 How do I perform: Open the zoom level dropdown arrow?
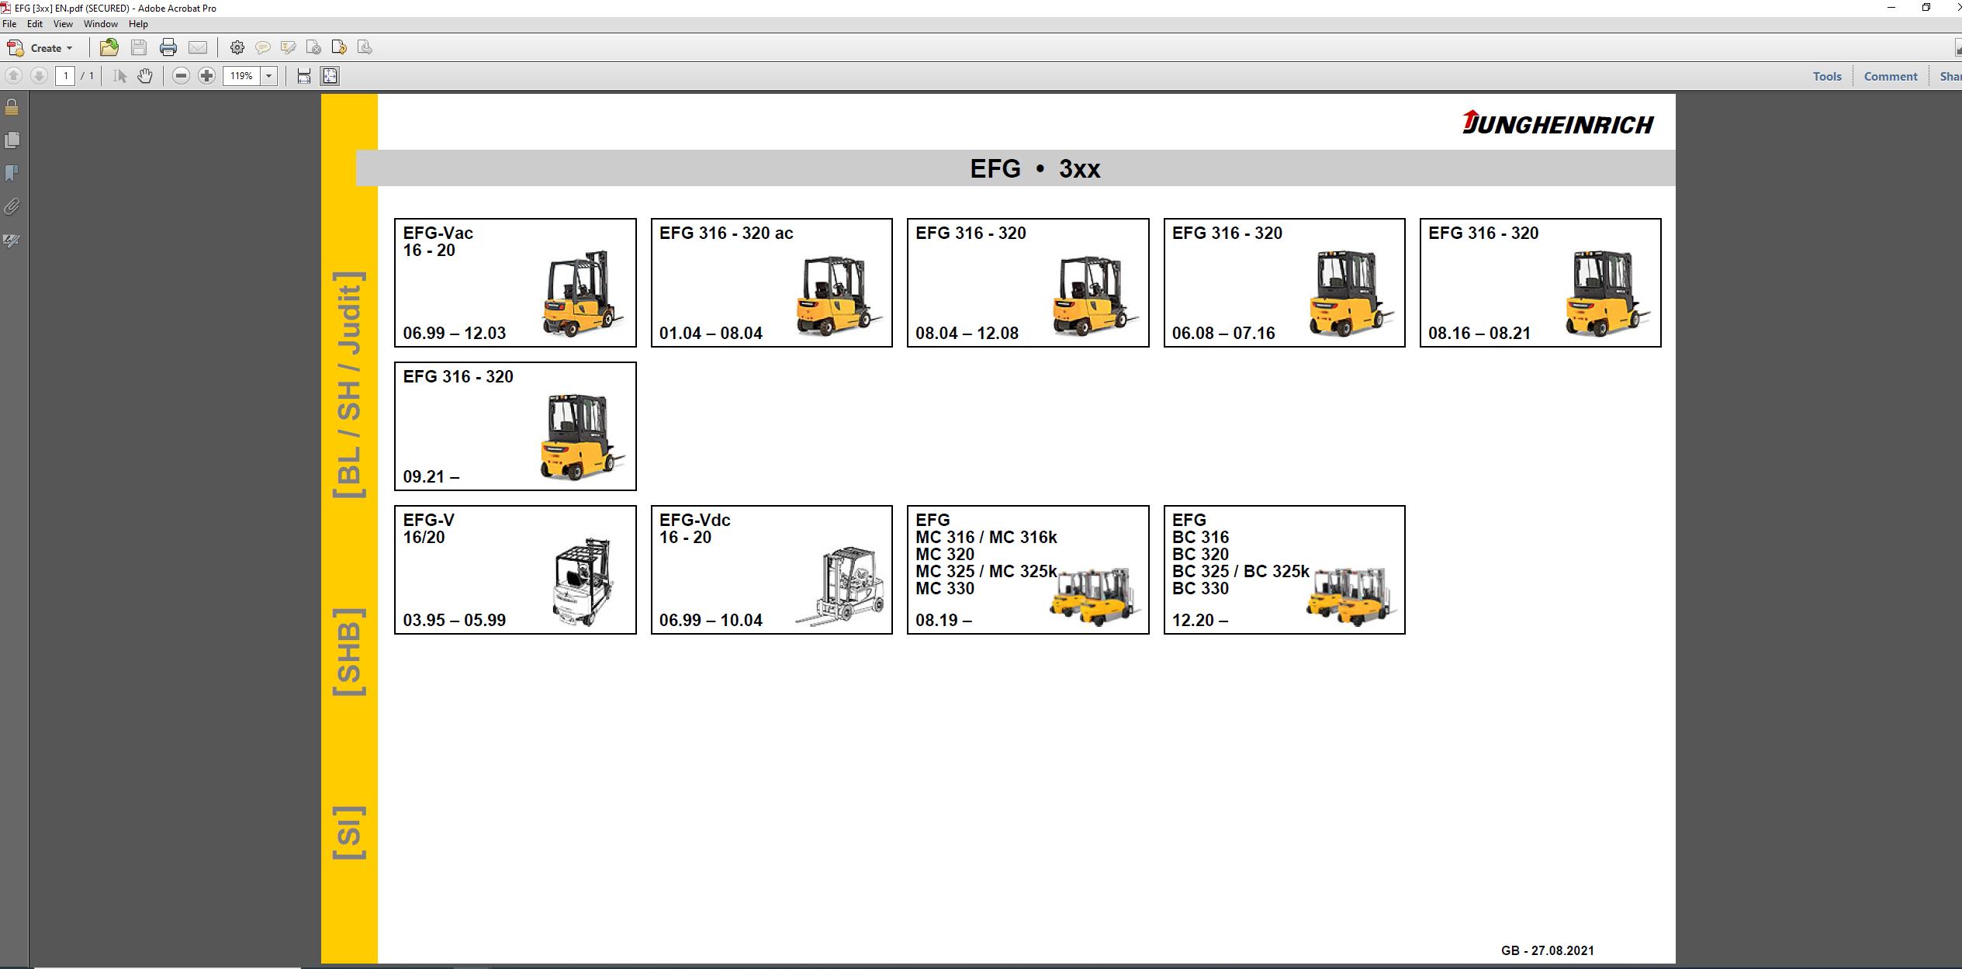[x=269, y=76]
